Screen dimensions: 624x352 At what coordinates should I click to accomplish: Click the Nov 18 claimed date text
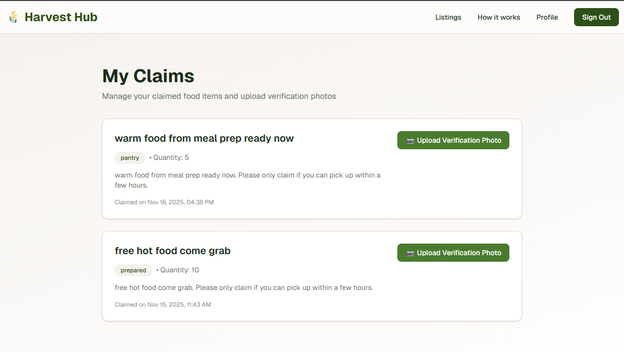pos(164,202)
